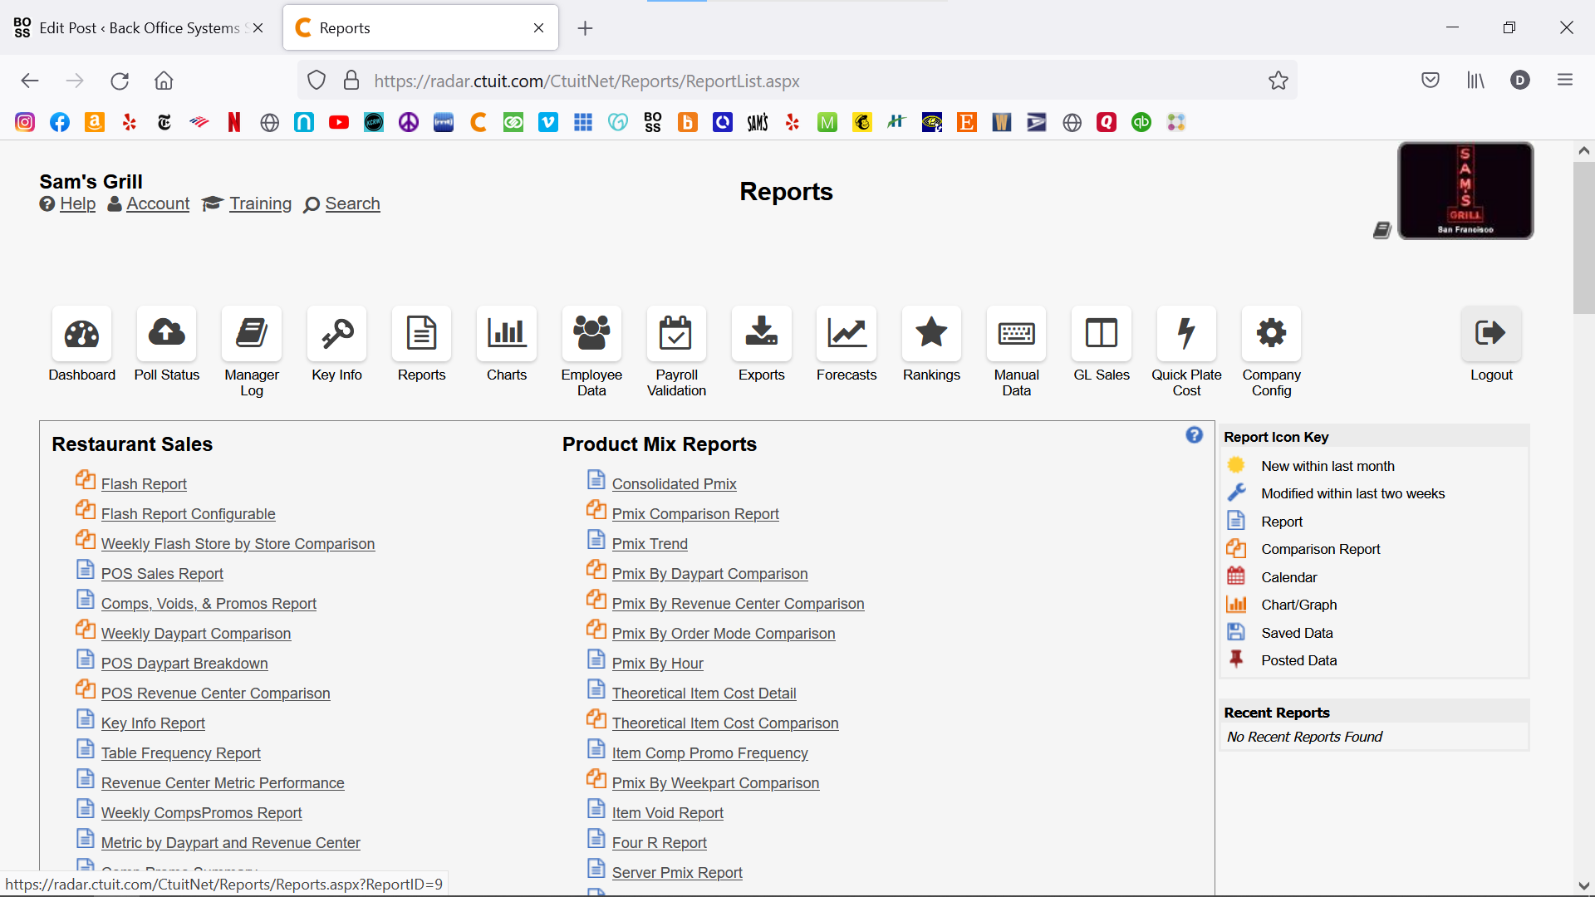The height and width of the screenshot is (897, 1595).
Task: Click the blue help question mark icon
Action: point(1194,435)
